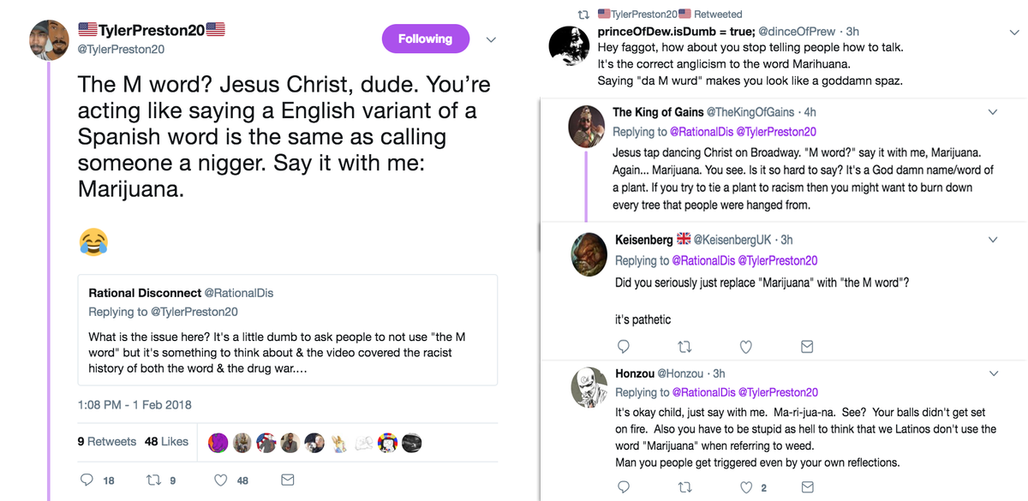Direct message icon under Honzou's tweet

pyautogui.click(x=806, y=487)
